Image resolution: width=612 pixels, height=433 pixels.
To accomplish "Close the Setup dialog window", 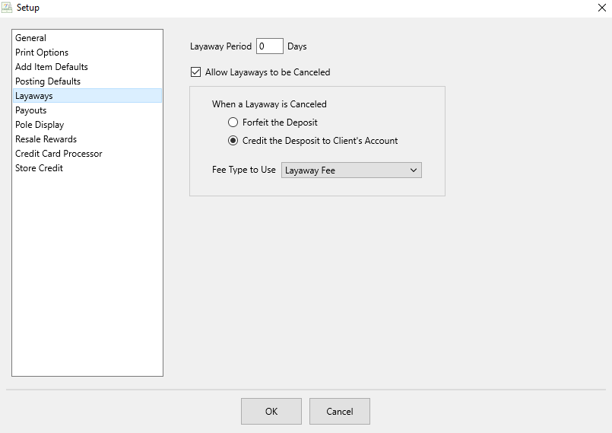I will click(x=602, y=8).
